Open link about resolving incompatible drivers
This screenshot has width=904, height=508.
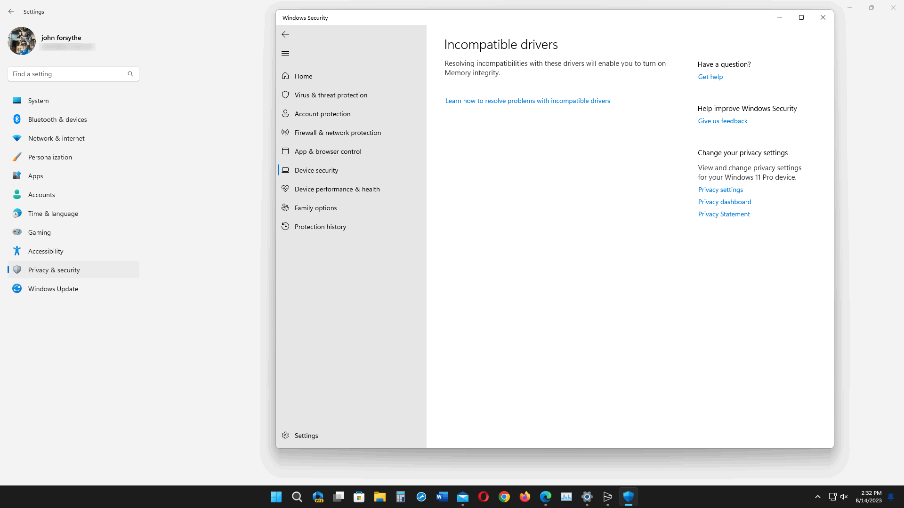(527, 101)
